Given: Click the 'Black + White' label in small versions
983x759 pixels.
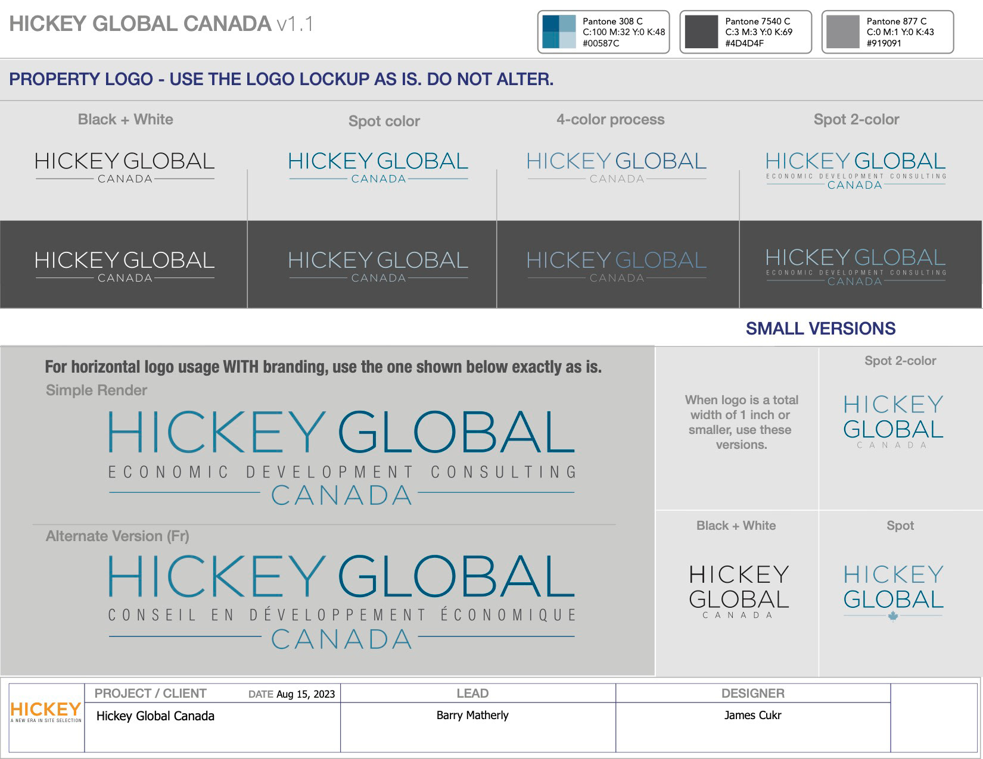Looking at the screenshot, I should [736, 526].
